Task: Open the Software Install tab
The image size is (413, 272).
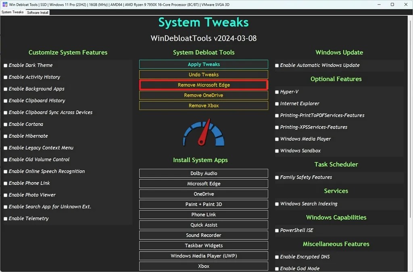Action: (x=38, y=12)
